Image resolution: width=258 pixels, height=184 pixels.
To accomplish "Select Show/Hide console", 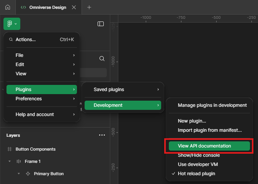I will click(209, 155).
